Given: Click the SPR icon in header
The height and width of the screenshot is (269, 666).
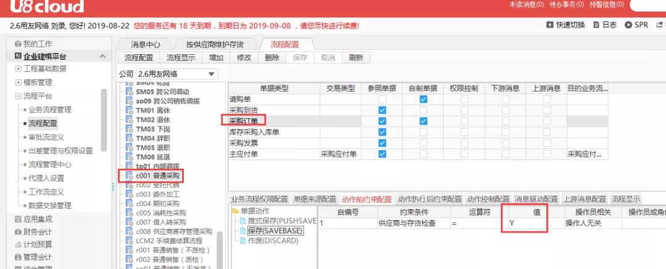Looking at the screenshot, I should click(x=628, y=25).
